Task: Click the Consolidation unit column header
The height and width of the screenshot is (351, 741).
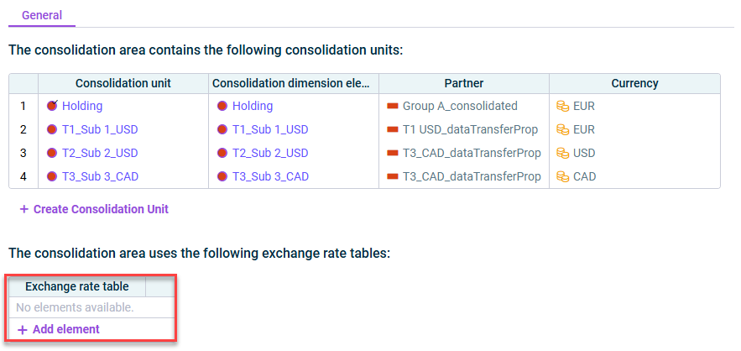Action: (x=123, y=84)
